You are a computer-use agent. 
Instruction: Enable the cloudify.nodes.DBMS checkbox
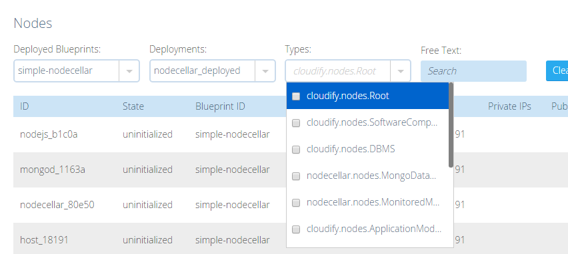click(x=296, y=149)
